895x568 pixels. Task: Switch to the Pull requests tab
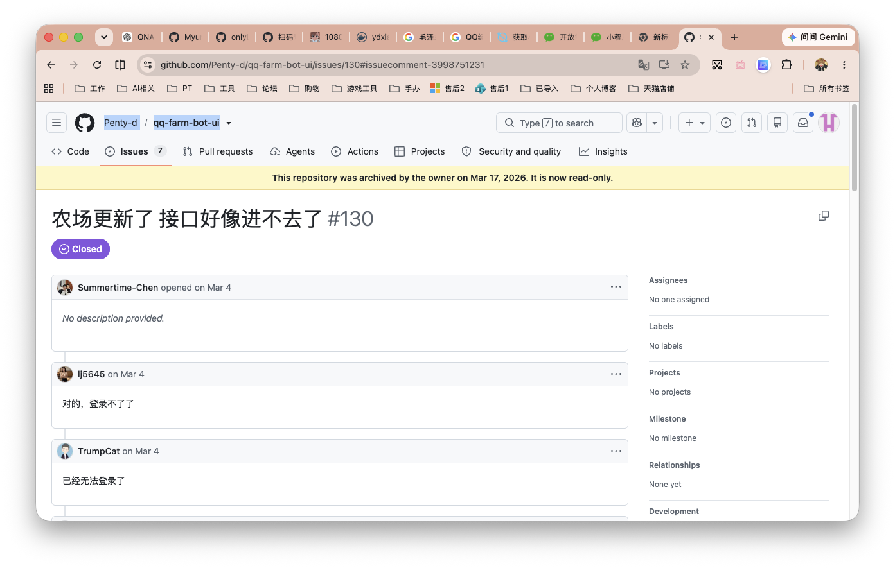pos(218,151)
